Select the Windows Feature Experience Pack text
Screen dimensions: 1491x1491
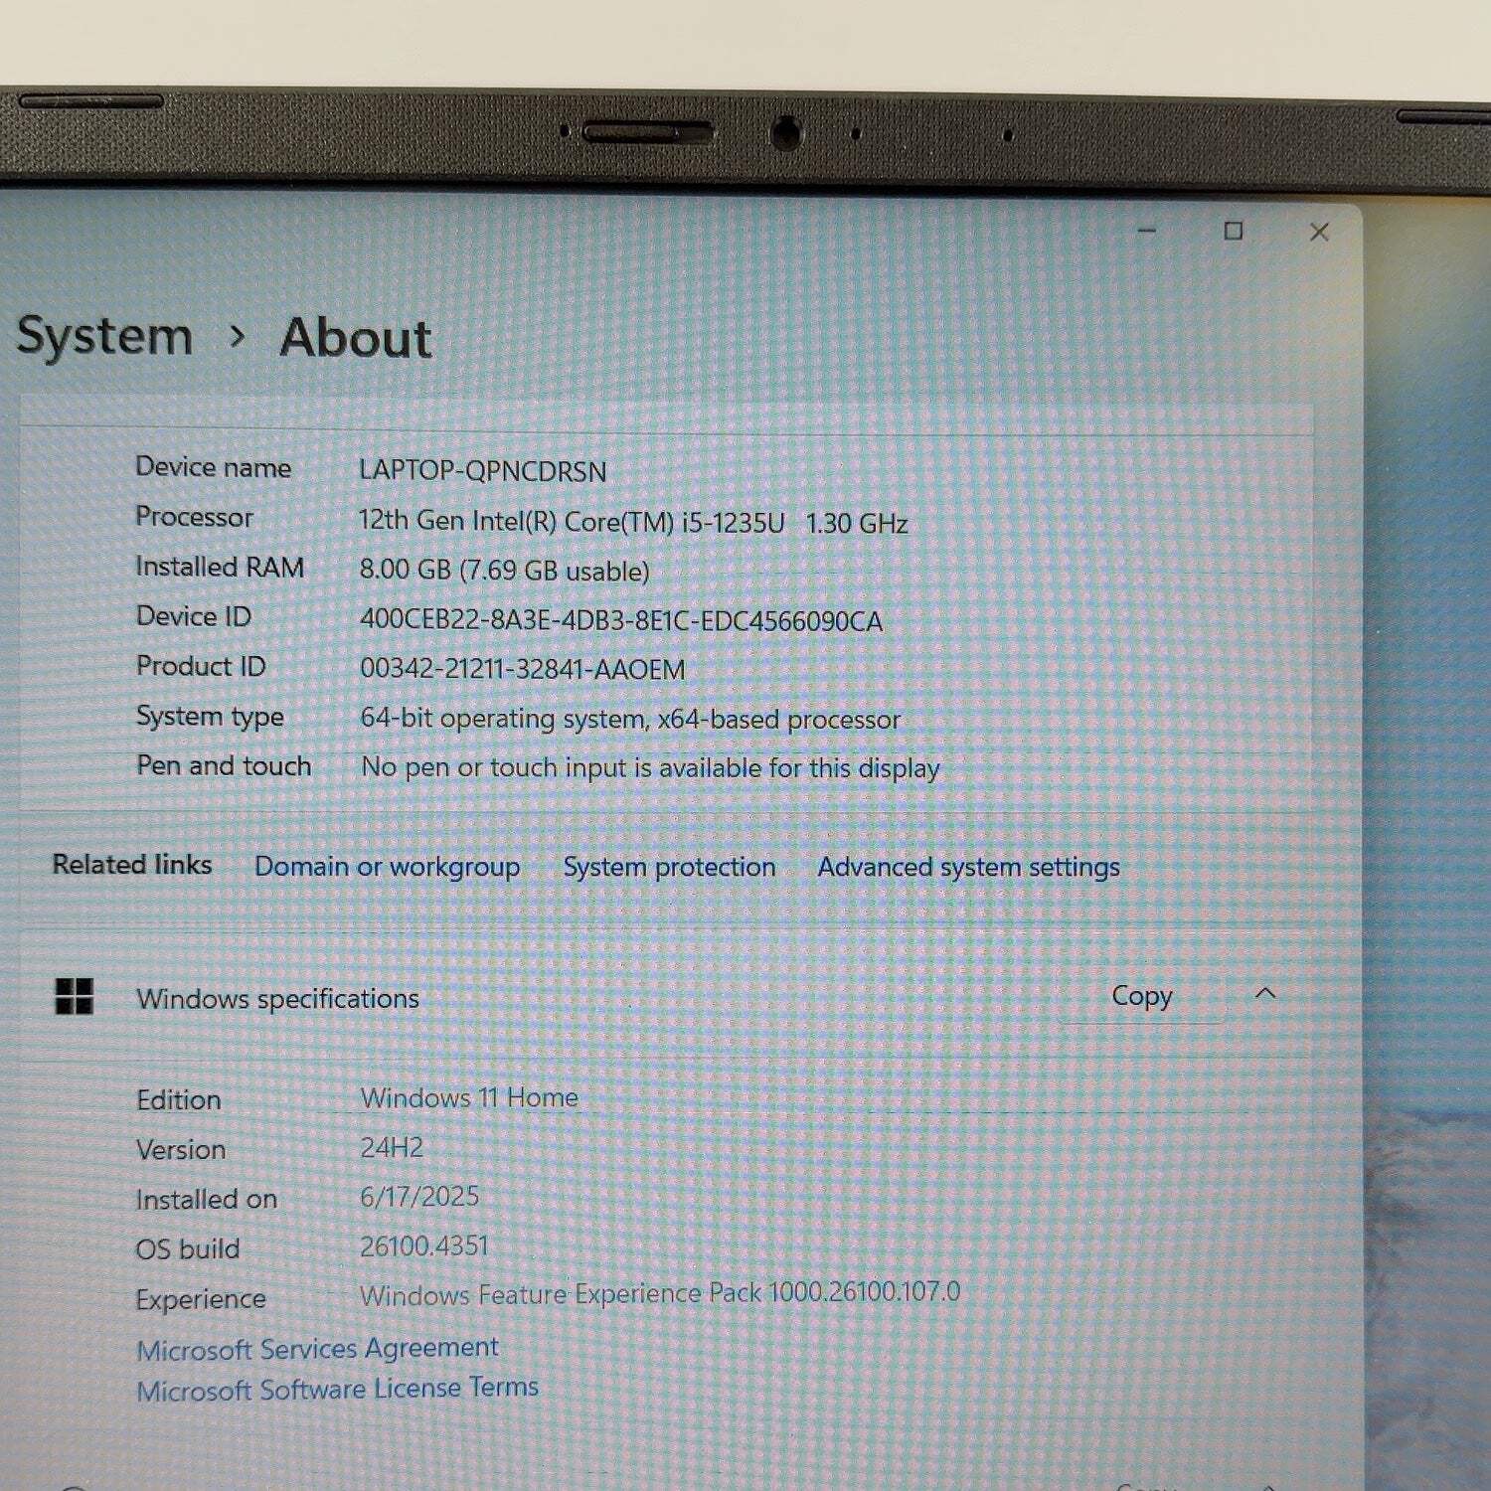click(660, 1293)
